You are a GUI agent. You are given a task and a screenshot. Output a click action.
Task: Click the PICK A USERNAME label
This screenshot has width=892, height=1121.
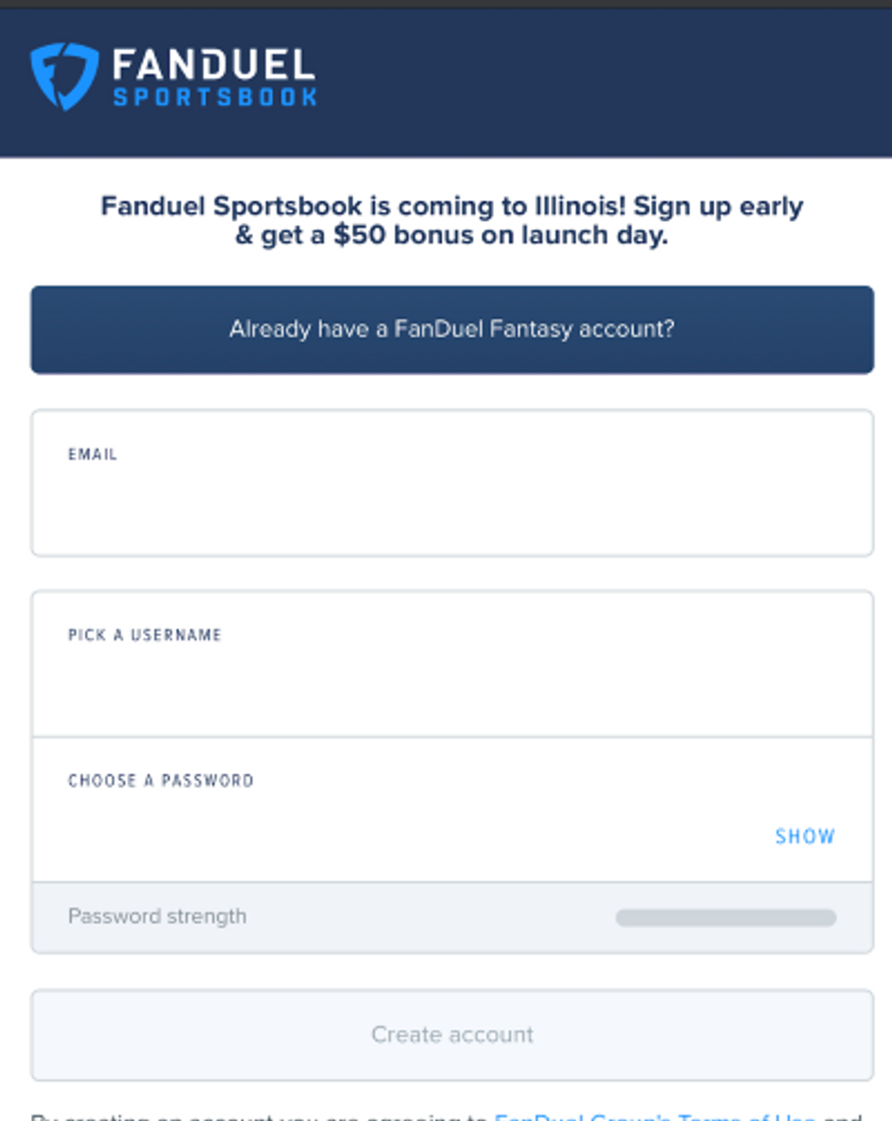pyautogui.click(x=145, y=635)
